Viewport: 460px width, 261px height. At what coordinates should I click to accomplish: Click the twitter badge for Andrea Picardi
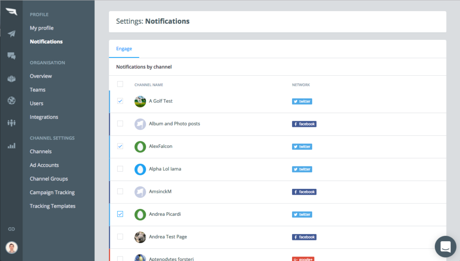302,214
